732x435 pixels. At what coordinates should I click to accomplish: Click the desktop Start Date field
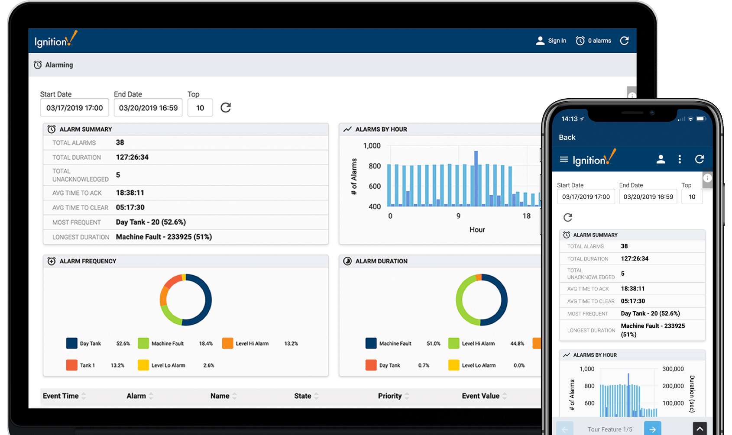[x=74, y=108]
